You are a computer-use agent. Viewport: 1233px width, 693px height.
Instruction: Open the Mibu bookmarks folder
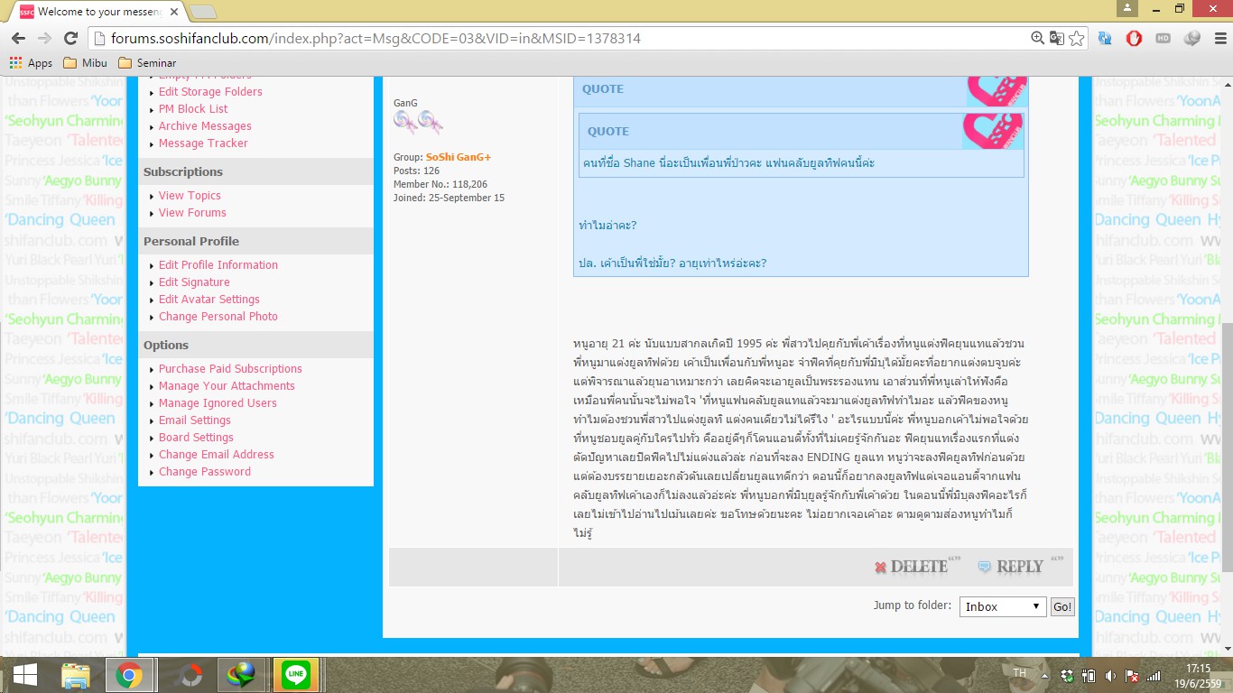point(85,63)
